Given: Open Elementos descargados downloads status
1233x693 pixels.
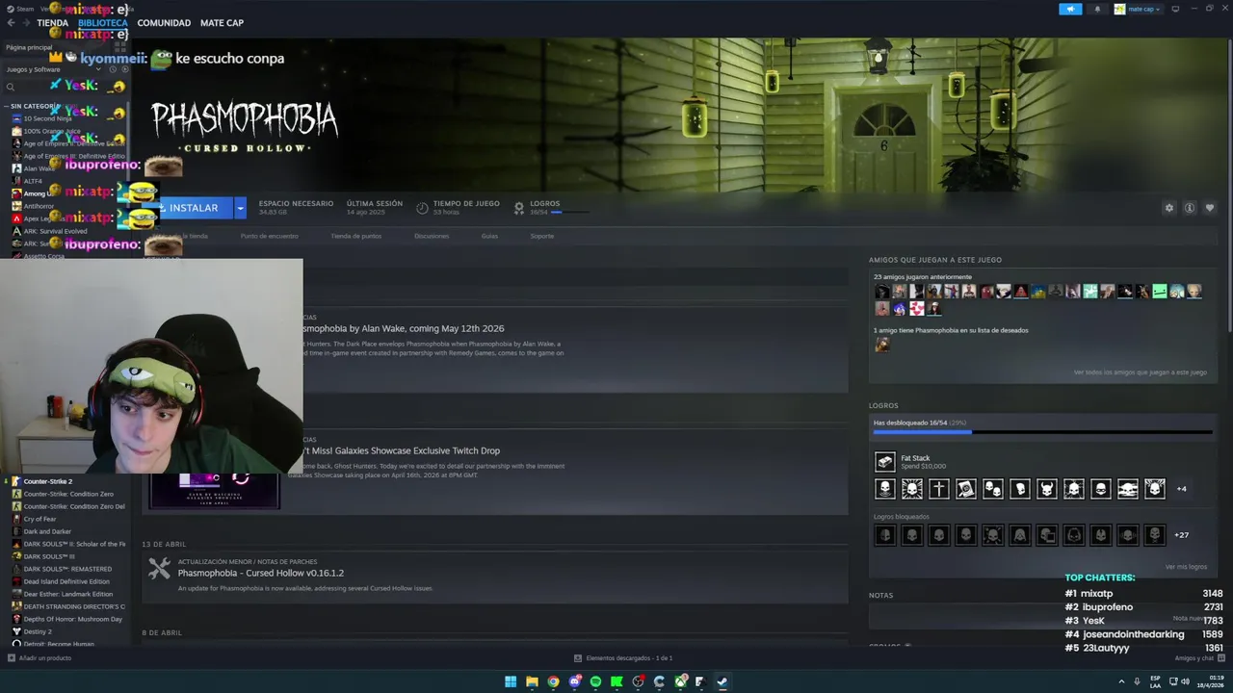Looking at the screenshot, I should pyautogui.click(x=623, y=658).
